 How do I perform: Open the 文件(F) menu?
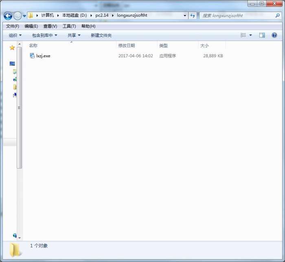(12, 26)
